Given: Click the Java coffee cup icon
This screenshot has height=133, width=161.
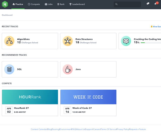Looking at the screenshot, I should (x=68, y=69).
